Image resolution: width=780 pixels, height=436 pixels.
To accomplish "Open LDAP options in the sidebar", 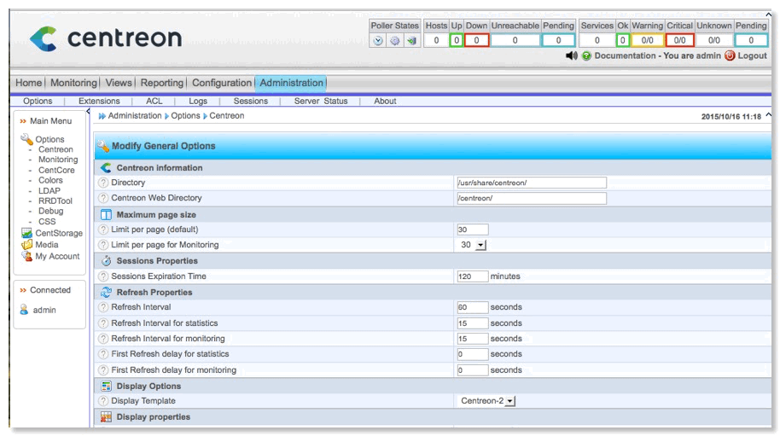I will pos(49,191).
